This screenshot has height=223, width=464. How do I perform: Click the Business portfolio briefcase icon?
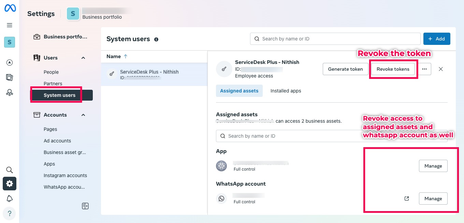pyautogui.click(x=37, y=37)
